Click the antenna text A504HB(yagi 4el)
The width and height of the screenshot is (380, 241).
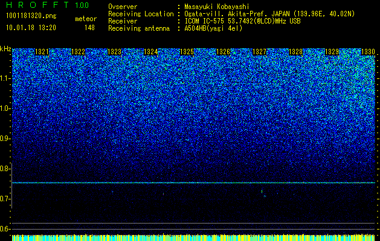pyautogui.click(x=213, y=28)
